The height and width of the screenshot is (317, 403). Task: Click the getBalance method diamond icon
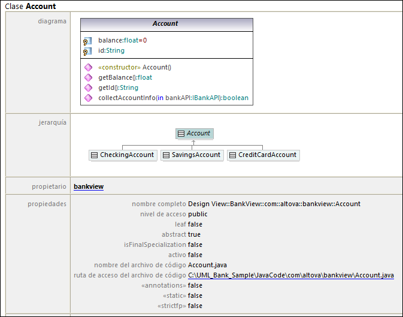[88, 78]
